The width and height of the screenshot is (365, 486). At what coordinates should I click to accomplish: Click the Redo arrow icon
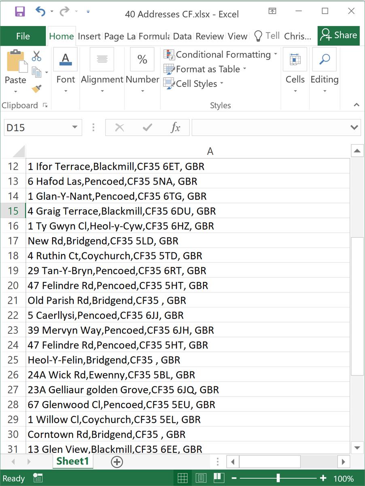(64, 12)
